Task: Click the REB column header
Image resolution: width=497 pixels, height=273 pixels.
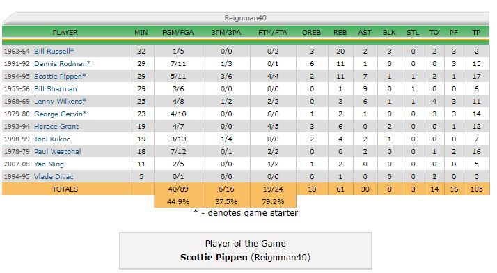Action: [x=340, y=32]
